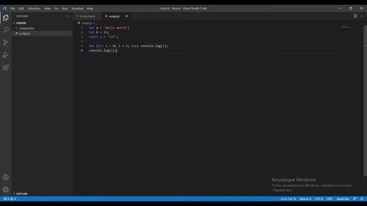Open the Source Control view
The width and height of the screenshot is (367, 206).
tap(6, 42)
